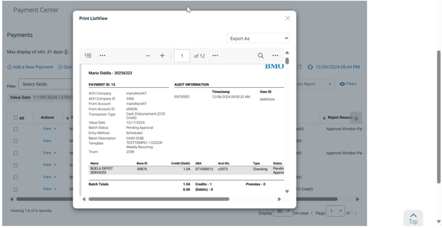The height and width of the screenshot is (228, 442).
Task: Zoom in with the plus icon
Action: tap(162, 56)
